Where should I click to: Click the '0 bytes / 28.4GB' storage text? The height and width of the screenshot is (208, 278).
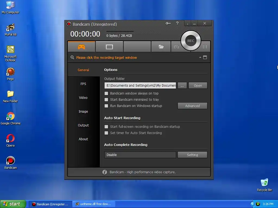(x=119, y=35)
